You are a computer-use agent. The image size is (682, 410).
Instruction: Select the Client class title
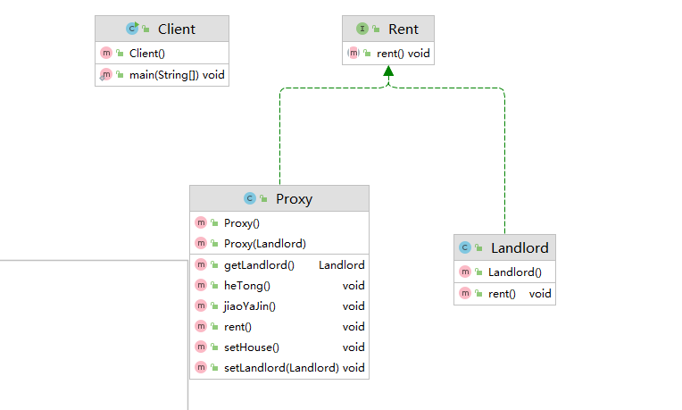coord(176,29)
